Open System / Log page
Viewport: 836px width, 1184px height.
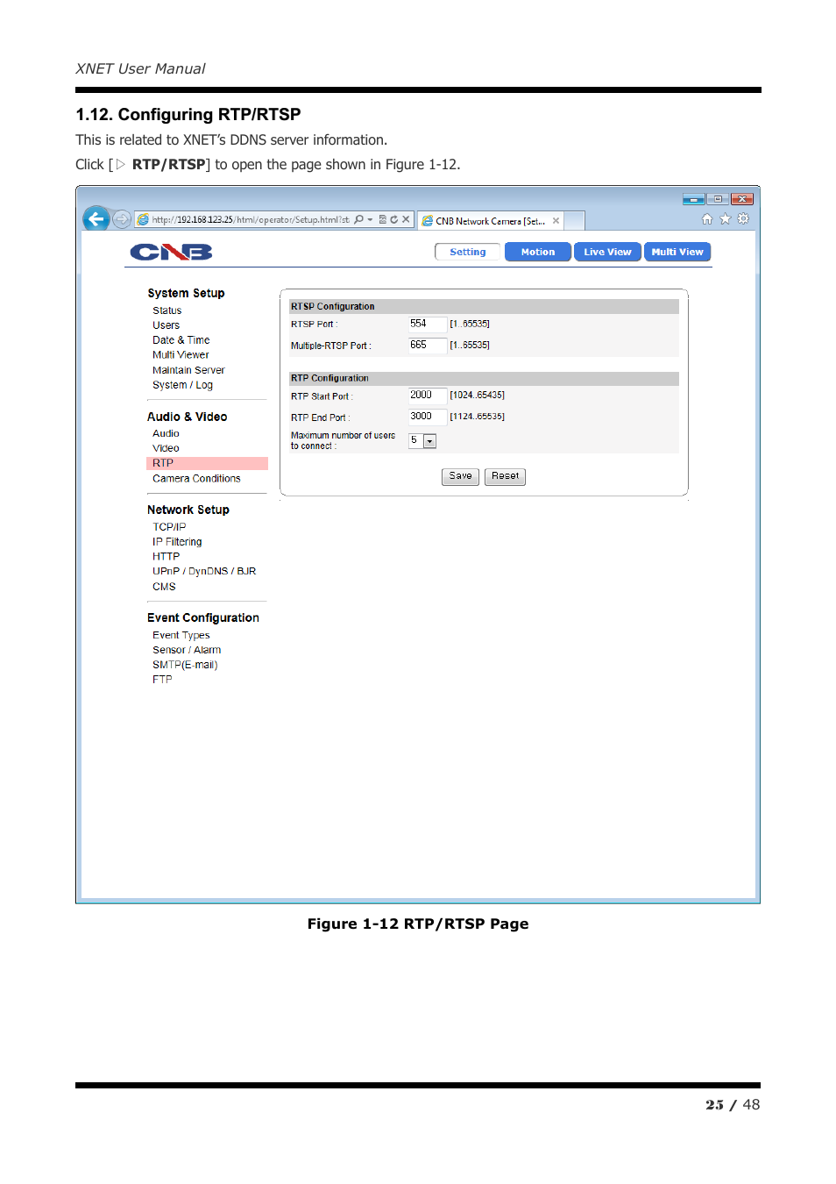coord(183,385)
